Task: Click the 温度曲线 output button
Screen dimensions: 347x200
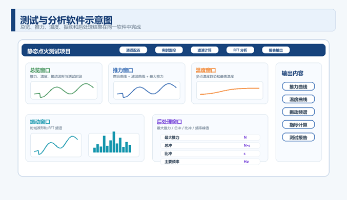Action: pos(298,99)
